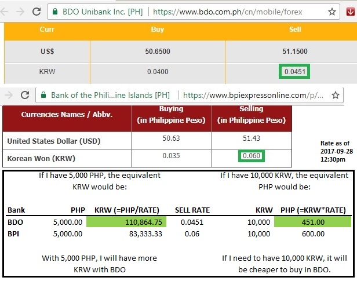Click green cell 110,864.75
Screen dimensions: 357x281
(x=126, y=222)
